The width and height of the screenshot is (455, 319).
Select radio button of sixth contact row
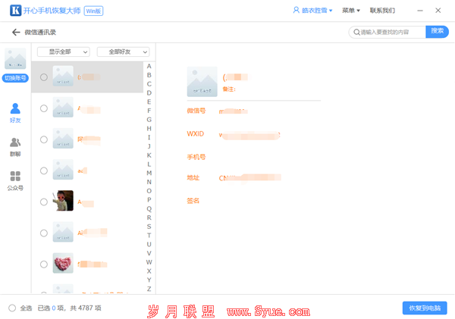(x=44, y=233)
